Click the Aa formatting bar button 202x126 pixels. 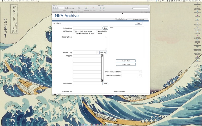point(142,12)
